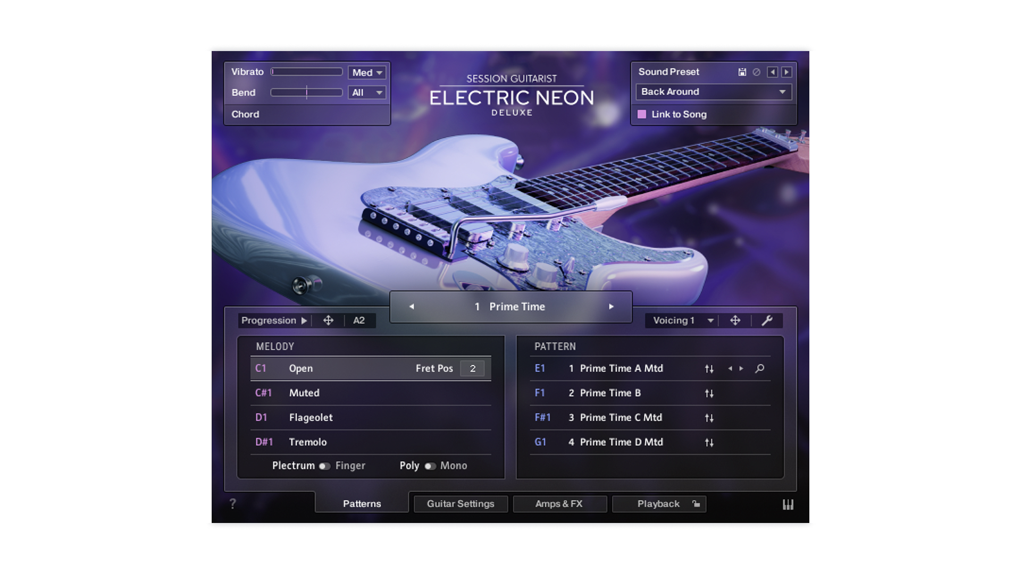Open the wrench settings icon
The image size is (1021, 574).
(x=767, y=320)
